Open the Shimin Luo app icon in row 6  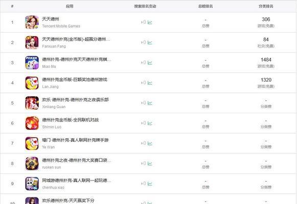click(x=32, y=123)
